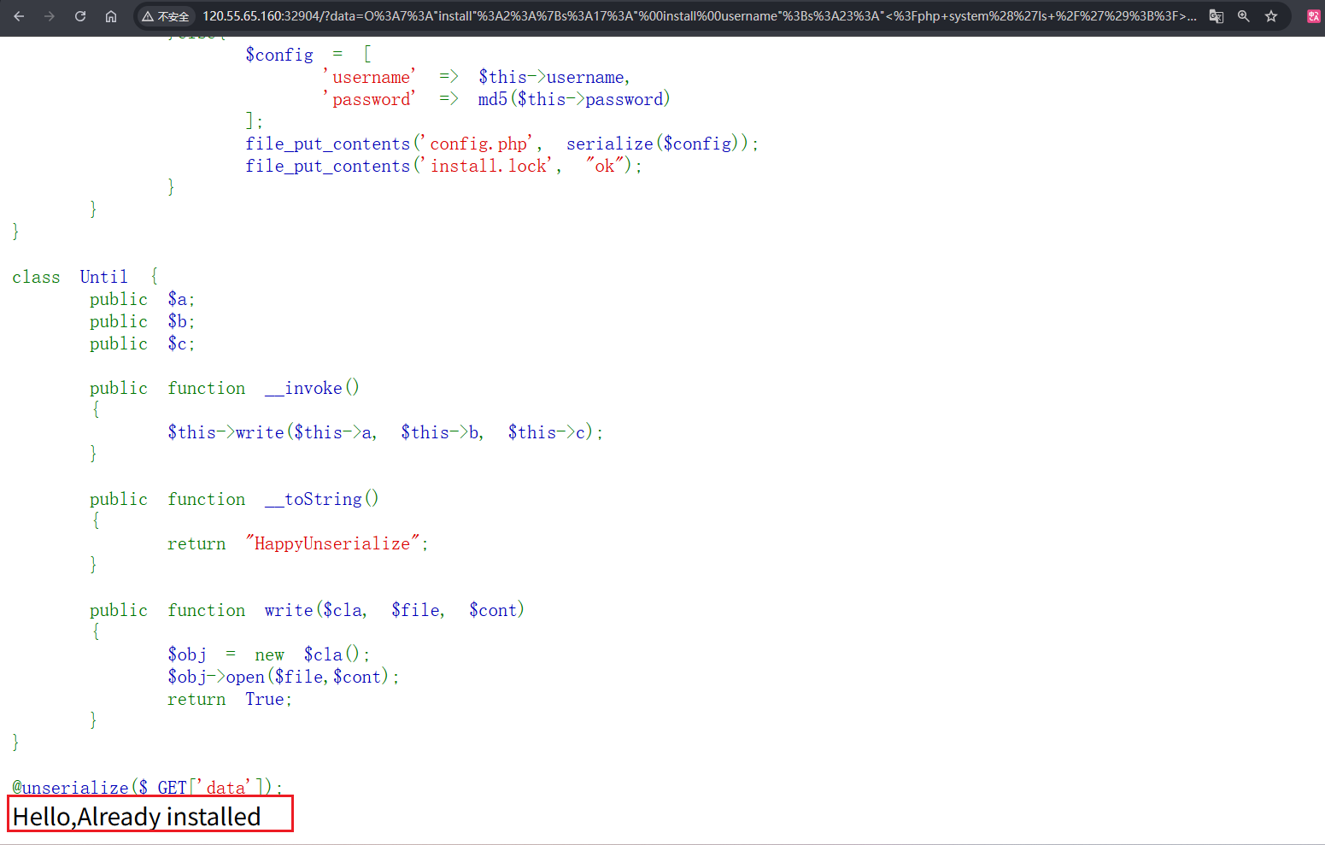Reload the current page
This screenshot has height=845, width=1325.
tap(80, 16)
